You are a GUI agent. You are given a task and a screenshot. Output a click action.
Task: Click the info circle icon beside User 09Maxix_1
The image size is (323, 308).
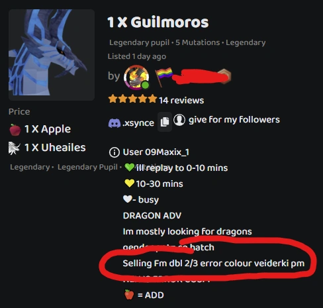[115, 152]
